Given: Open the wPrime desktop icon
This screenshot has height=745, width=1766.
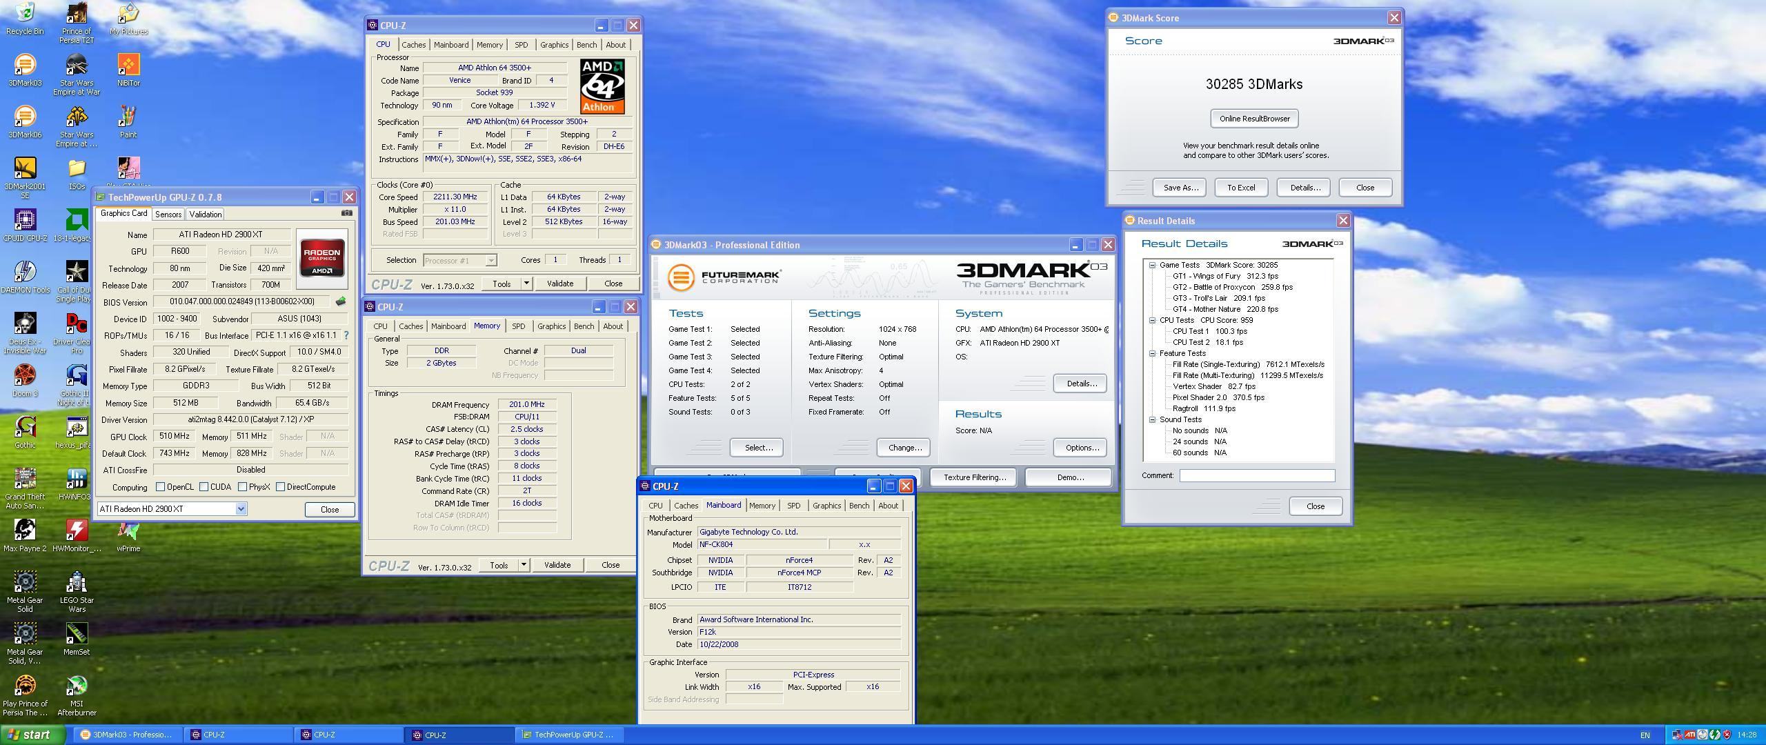Looking at the screenshot, I should [x=128, y=531].
